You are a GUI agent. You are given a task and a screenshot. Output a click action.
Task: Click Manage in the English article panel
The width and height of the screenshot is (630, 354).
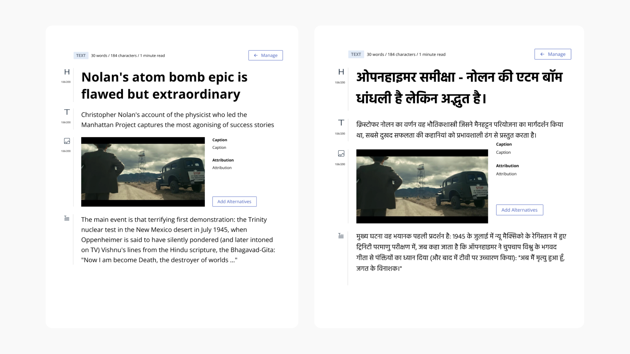[x=266, y=55]
